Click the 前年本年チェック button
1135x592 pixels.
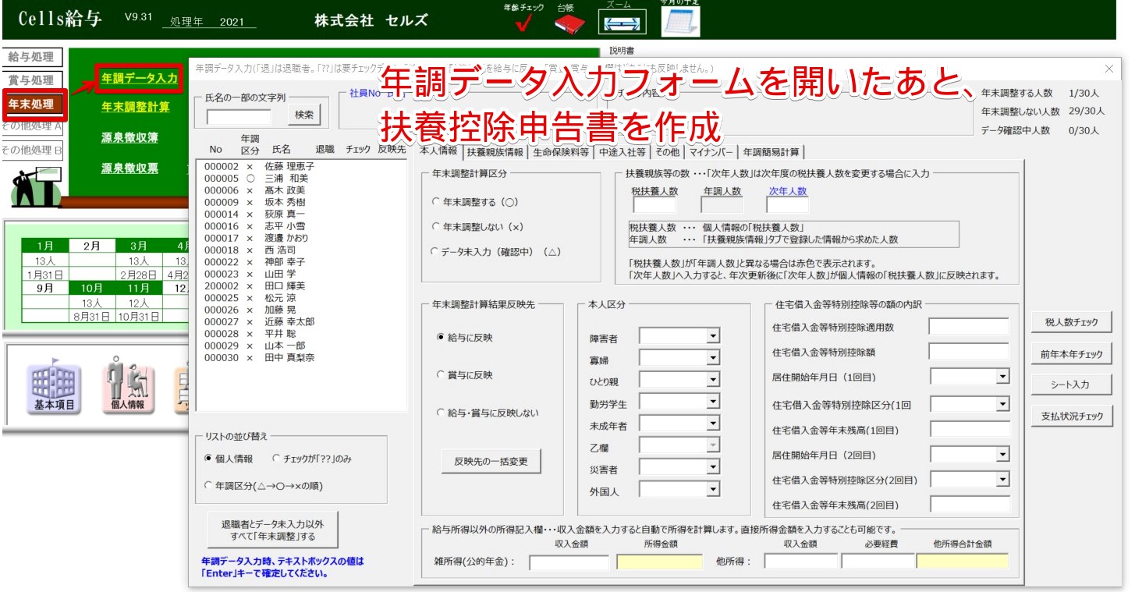[1071, 354]
